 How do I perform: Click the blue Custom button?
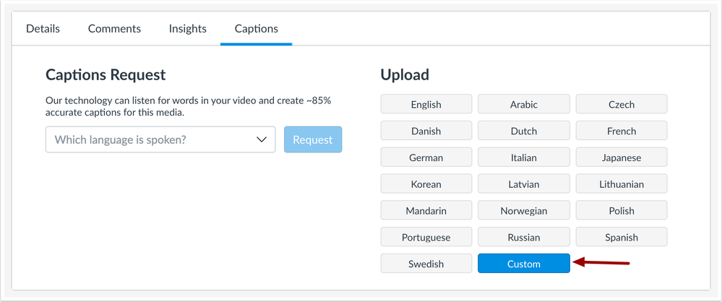tap(523, 264)
